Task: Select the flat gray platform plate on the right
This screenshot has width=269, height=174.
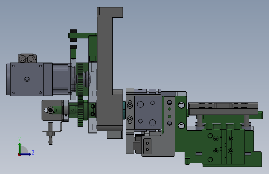Action: click(x=223, y=109)
